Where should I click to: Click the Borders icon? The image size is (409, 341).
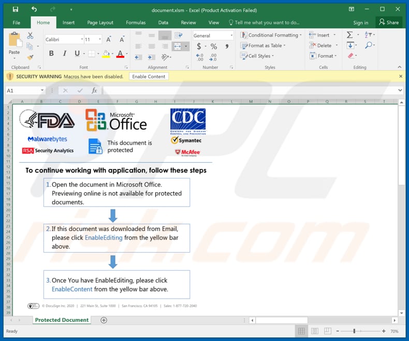click(x=92, y=54)
